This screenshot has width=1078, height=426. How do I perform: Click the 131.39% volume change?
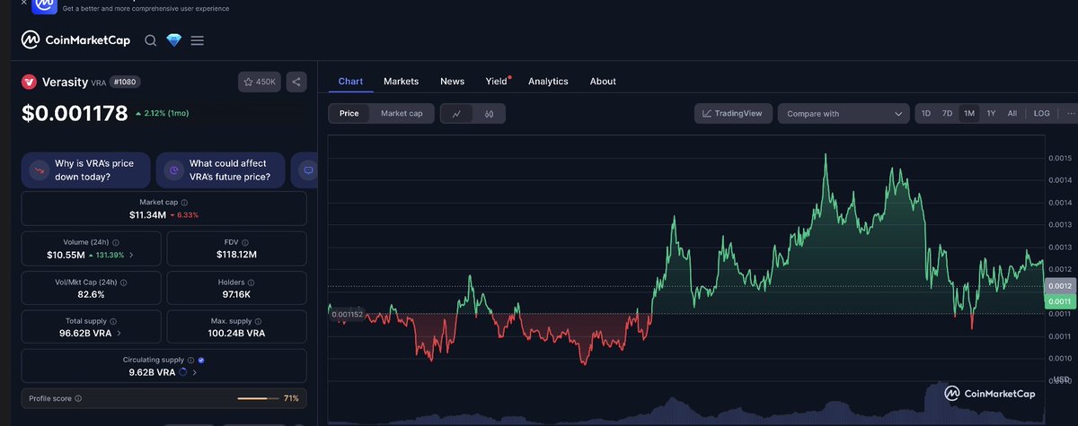[104, 256]
